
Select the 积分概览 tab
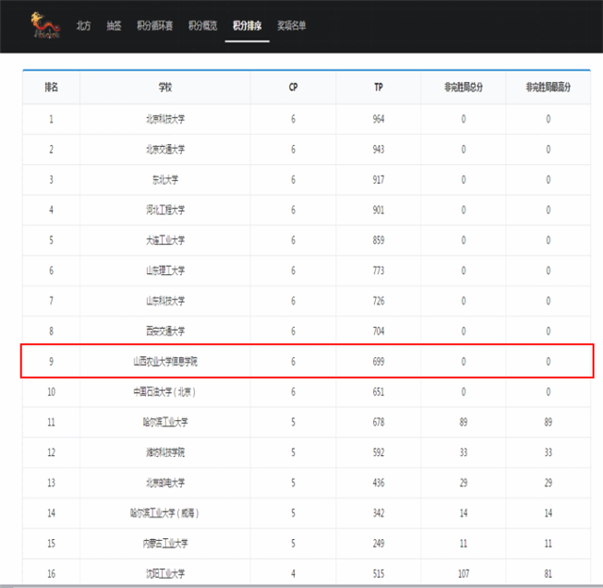pos(203,25)
